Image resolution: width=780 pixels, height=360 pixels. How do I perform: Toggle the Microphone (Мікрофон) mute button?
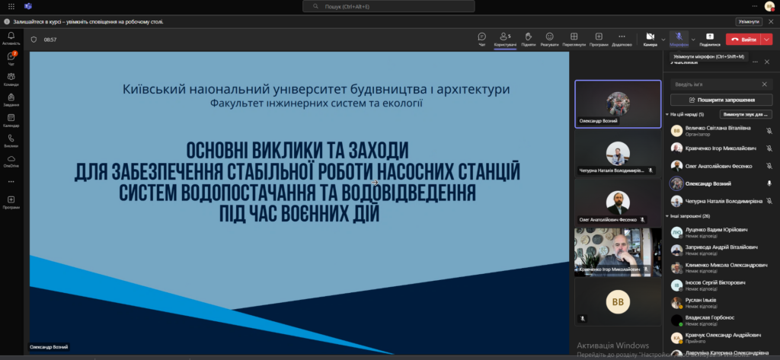679,39
